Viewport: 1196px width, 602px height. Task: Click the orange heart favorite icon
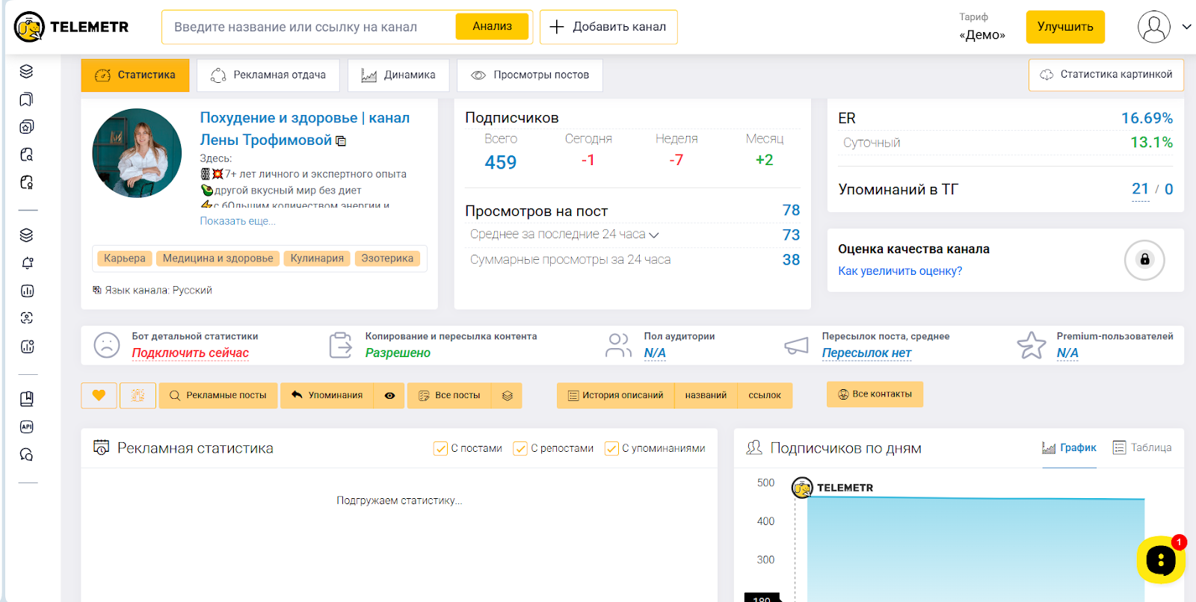click(99, 395)
